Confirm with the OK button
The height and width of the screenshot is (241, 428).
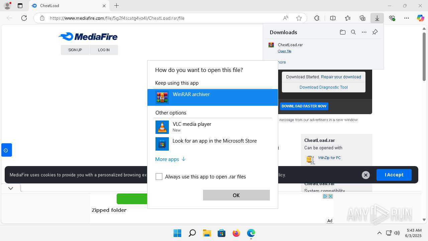coord(236,195)
